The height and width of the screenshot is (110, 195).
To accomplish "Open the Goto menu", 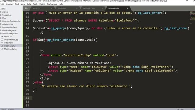I will point(29,4).
